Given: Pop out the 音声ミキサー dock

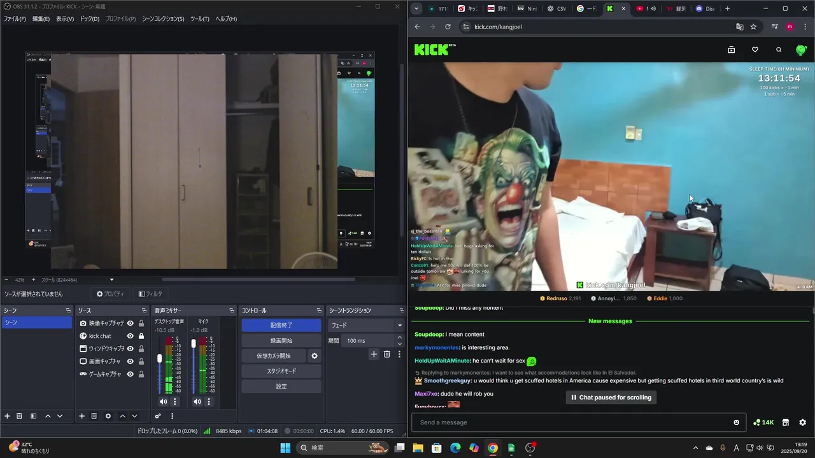Looking at the screenshot, I should pos(232,310).
